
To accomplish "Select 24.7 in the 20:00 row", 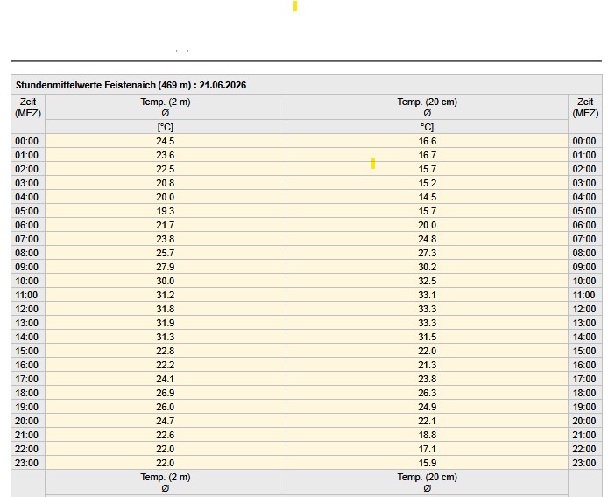I will coord(166,421).
